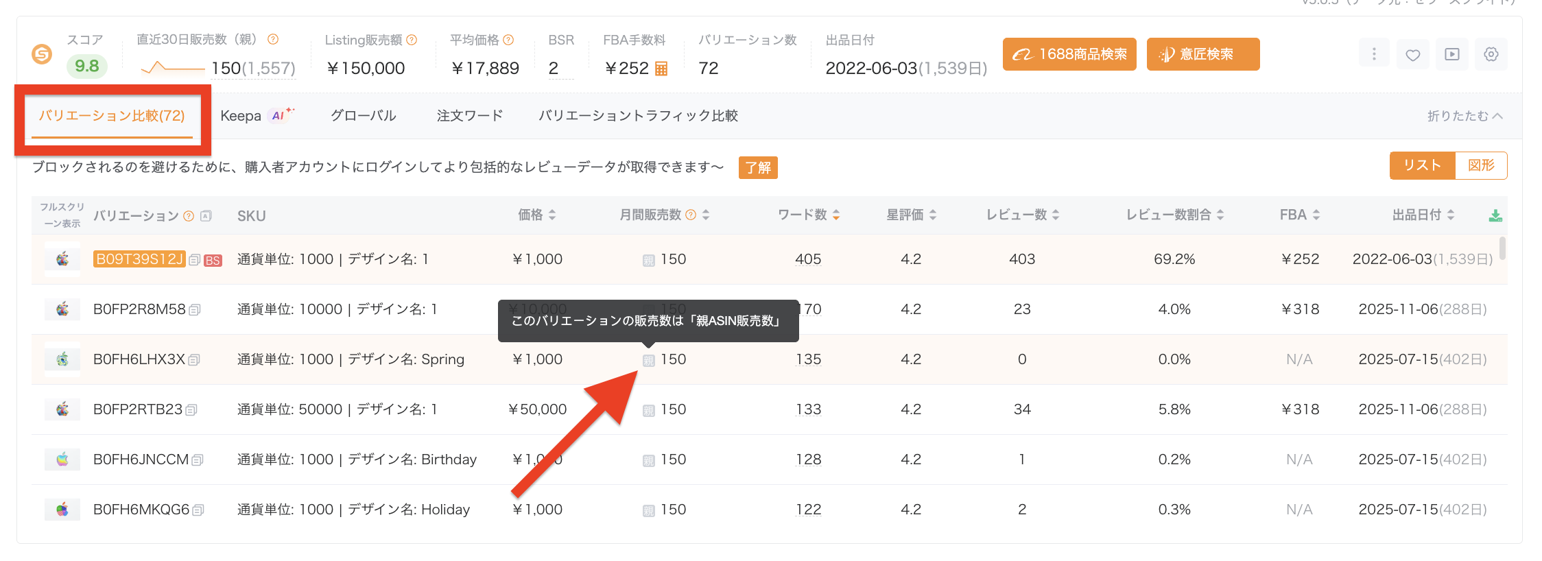Click the table vertical scrollbar handle
Screen dimensions: 1542x561
(1502, 248)
